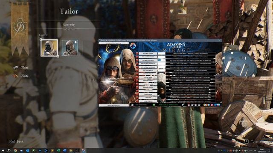This screenshot has width=273, height=153.
Task: Open the instructions button above the trainer artwork
Action: [114, 43]
